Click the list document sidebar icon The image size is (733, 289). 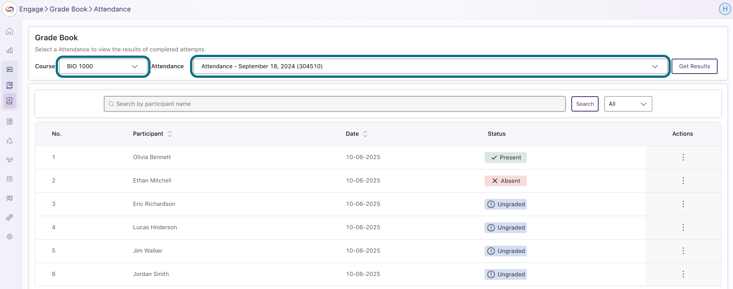click(x=10, y=179)
